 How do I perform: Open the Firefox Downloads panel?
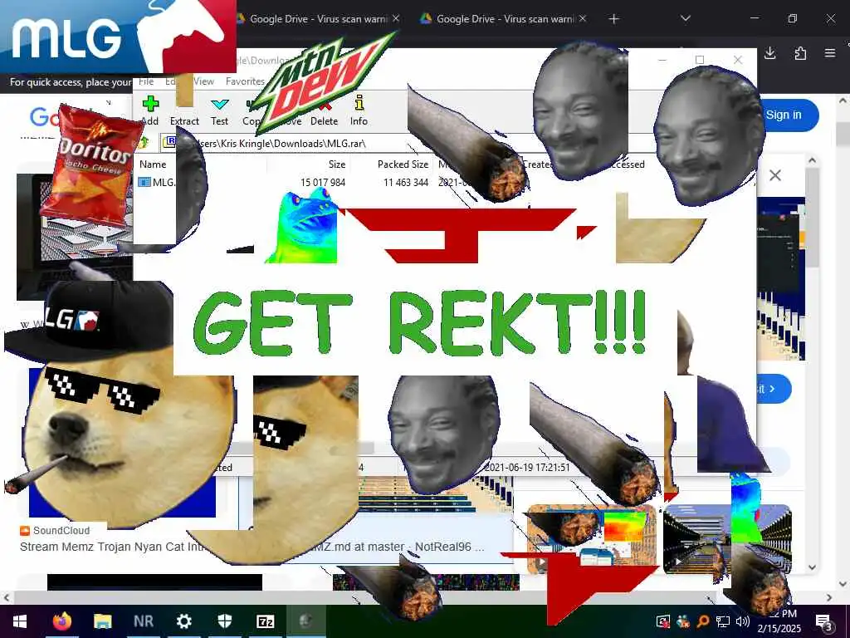click(769, 53)
